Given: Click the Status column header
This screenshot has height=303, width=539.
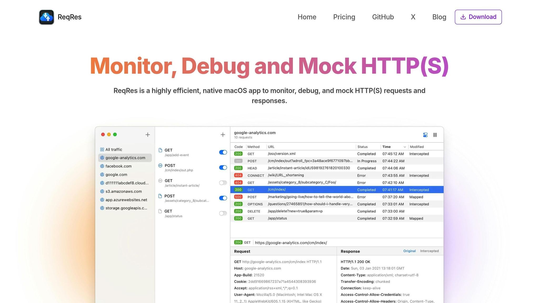Looking at the screenshot, I should 362,147.
